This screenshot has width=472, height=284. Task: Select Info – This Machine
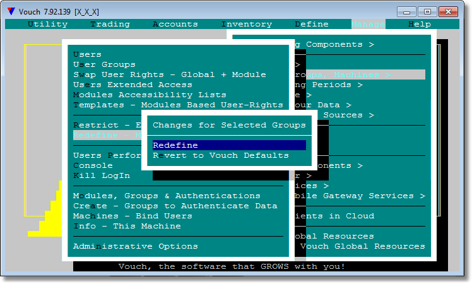pos(127,226)
